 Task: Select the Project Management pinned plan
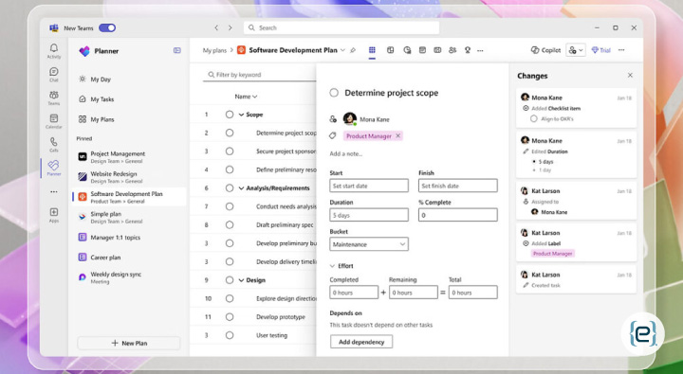pyautogui.click(x=129, y=157)
